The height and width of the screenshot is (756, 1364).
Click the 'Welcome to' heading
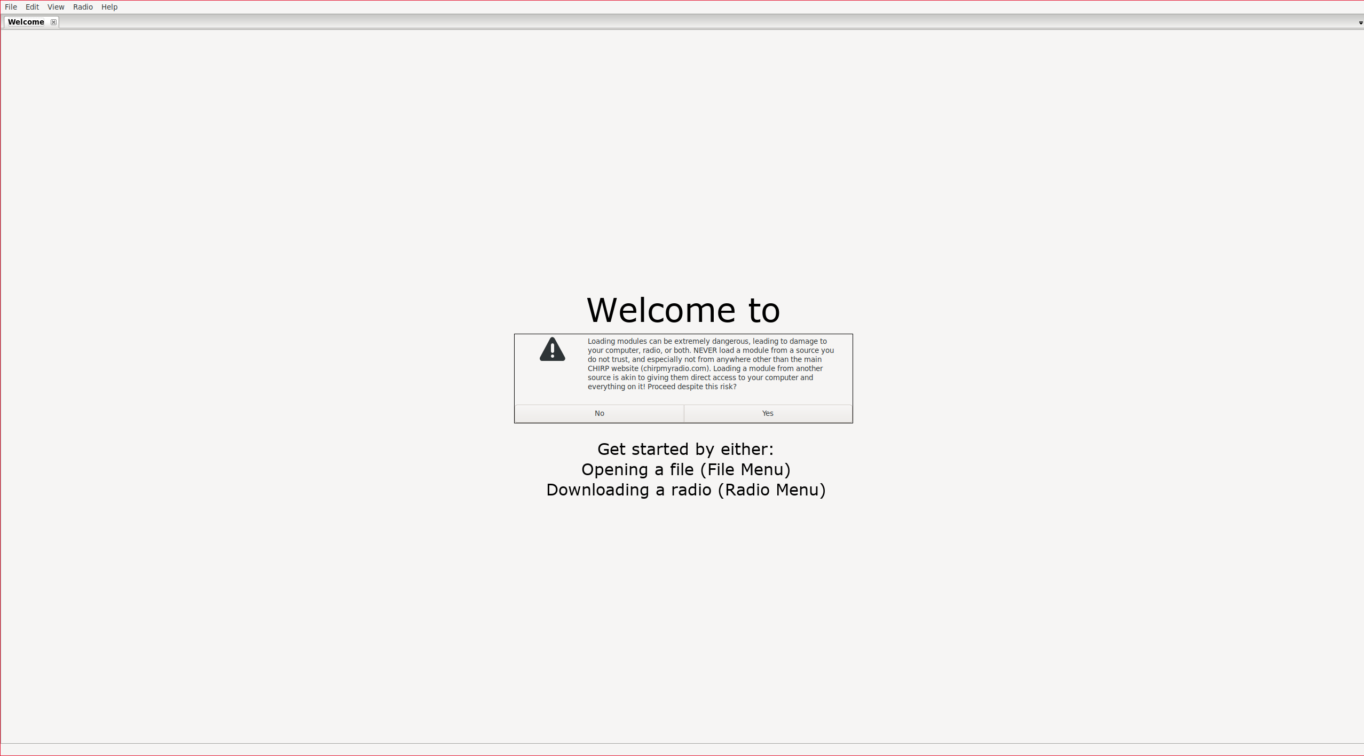click(x=683, y=310)
